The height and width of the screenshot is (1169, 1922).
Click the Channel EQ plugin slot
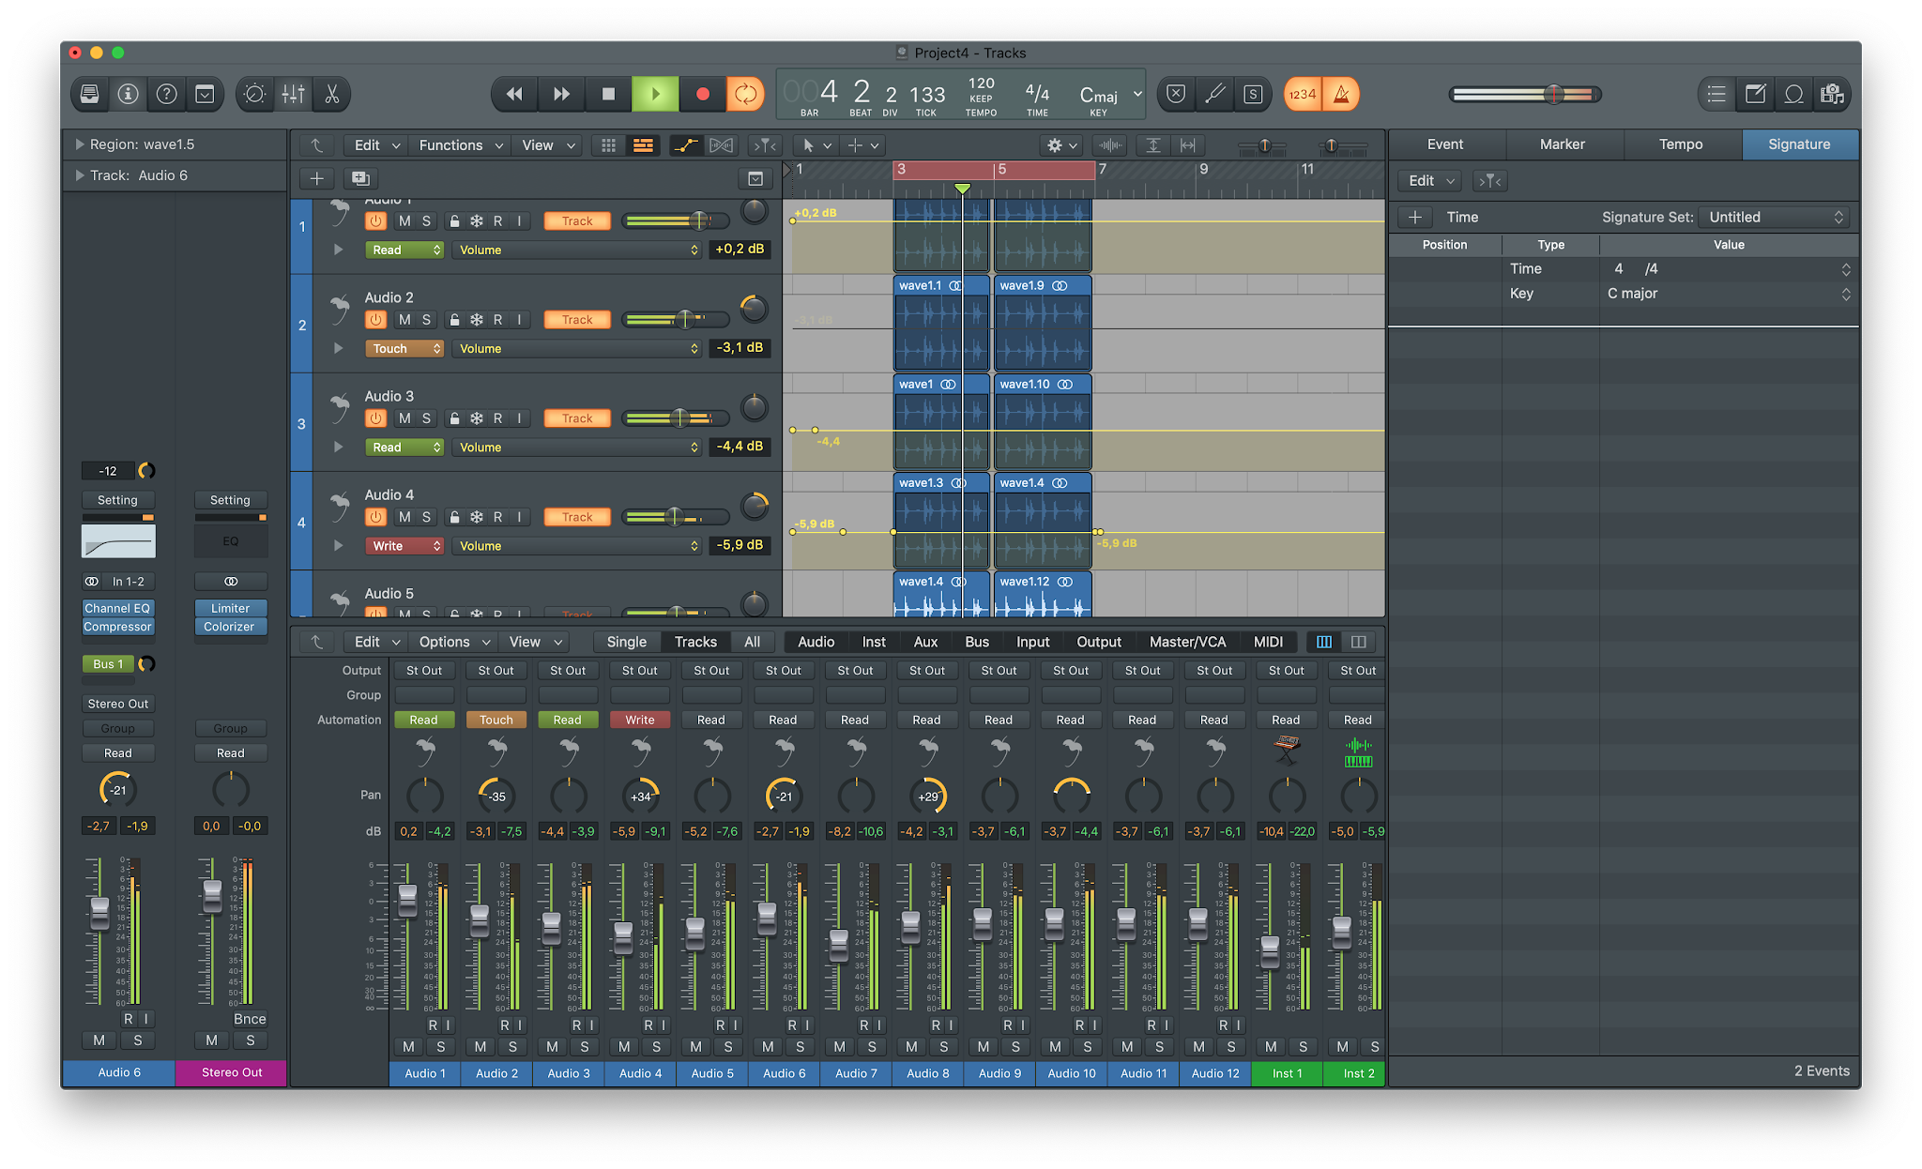118,608
